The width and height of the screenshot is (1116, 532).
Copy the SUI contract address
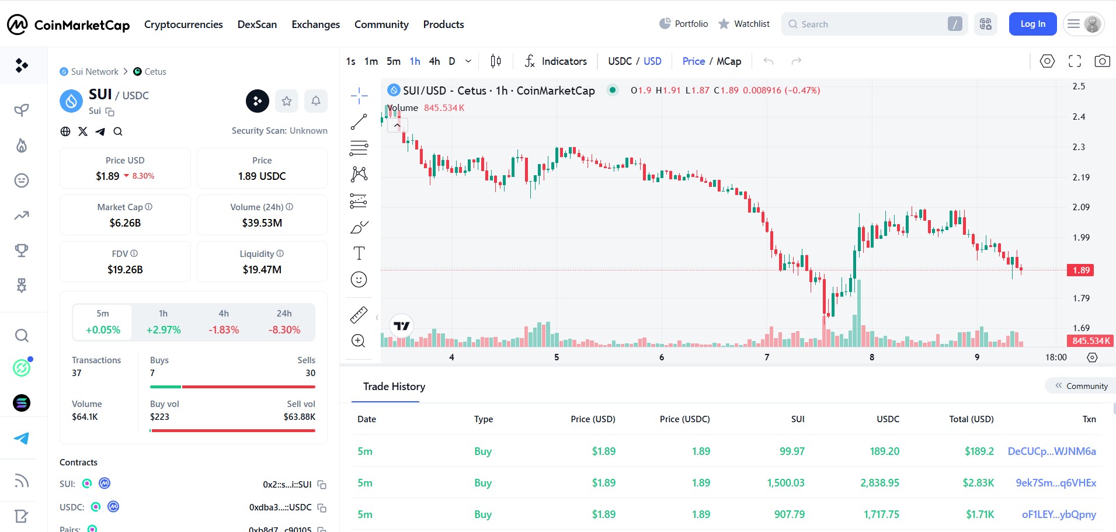coord(322,485)
